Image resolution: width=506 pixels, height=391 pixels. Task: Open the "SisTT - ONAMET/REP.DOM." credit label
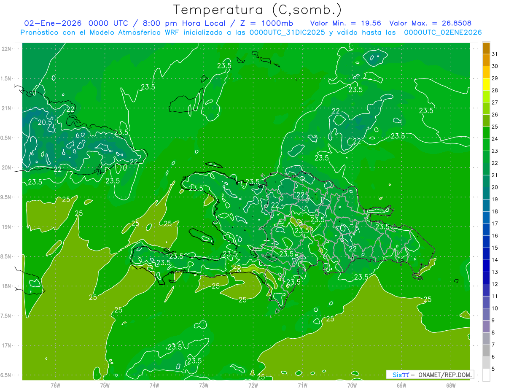(430, 375)
